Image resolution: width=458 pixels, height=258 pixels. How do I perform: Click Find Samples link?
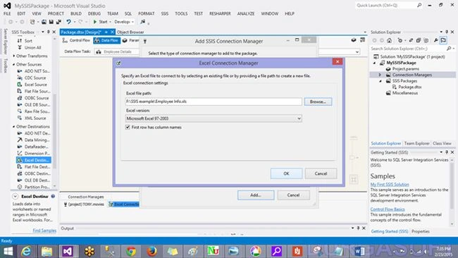44,231
